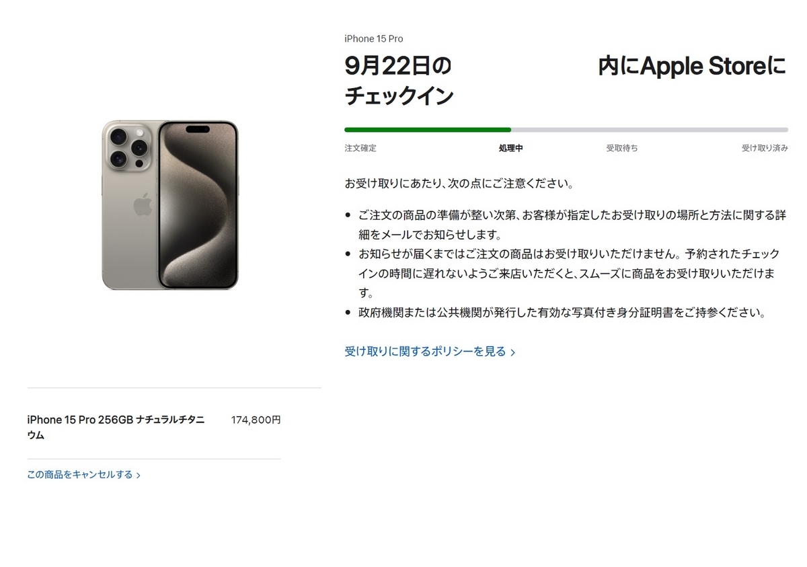Select the 受取待ち status step
The image size is (807, 567).
(622, 148)
